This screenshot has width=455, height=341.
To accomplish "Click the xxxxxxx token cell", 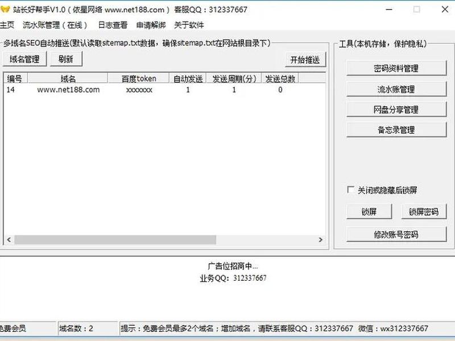I will click(x=139, y=90).
